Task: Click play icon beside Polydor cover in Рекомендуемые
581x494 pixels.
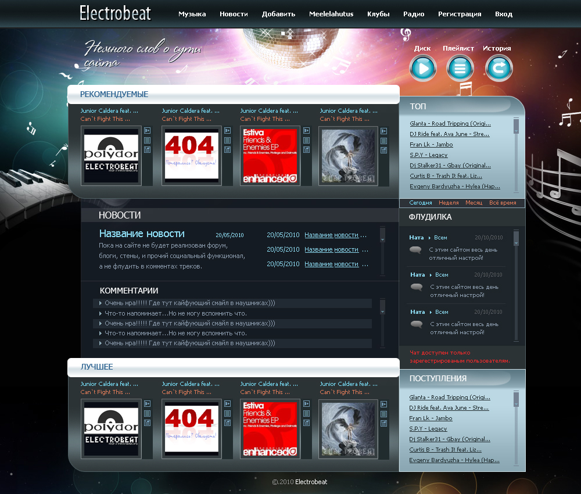Action: 148,131
